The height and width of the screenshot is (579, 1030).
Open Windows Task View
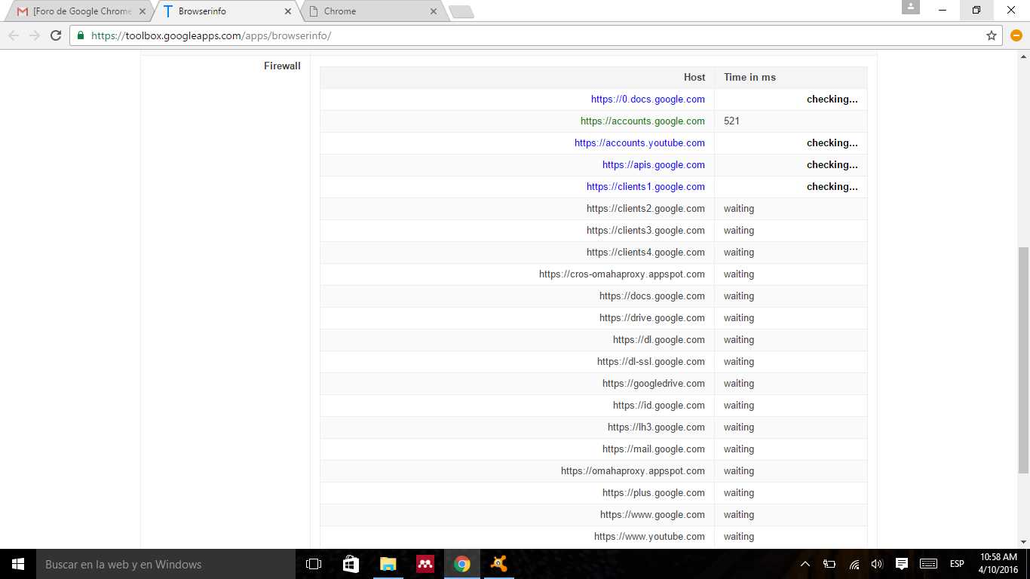[314, 564]
